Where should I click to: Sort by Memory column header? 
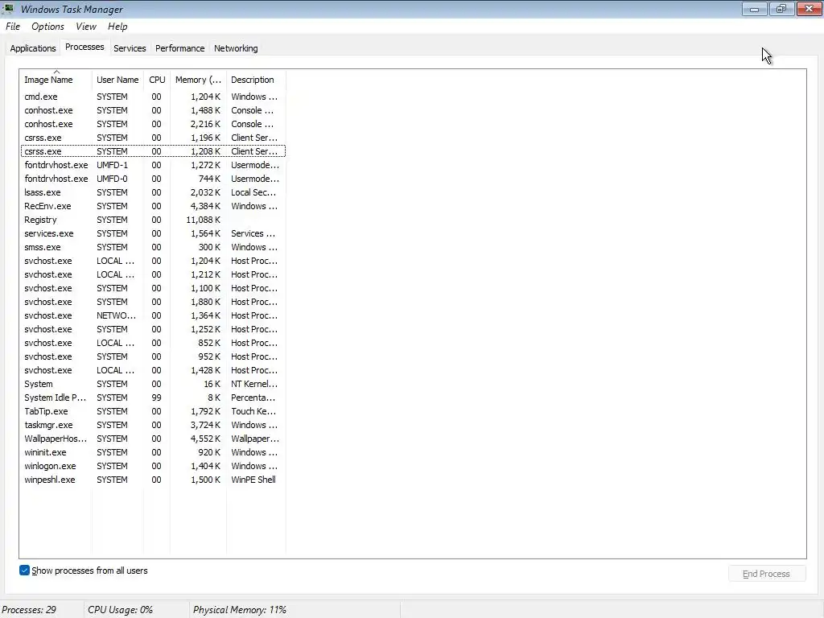pos(198,80)
